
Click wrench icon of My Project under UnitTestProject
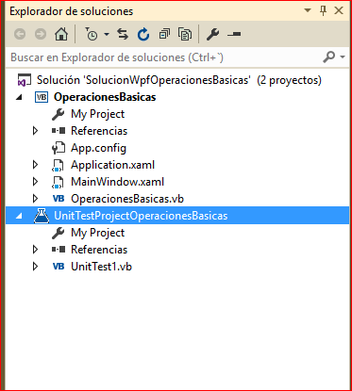point(59,233)
